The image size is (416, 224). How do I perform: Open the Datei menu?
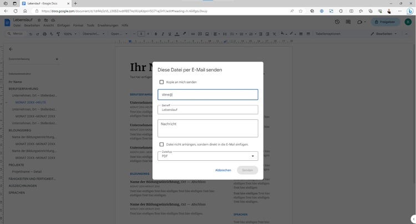(x=17, y=26)
